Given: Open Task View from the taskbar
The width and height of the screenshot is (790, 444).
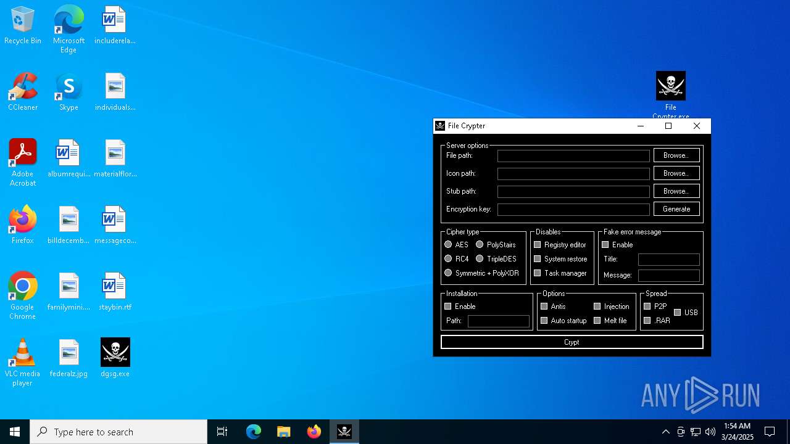Looking at the screenshot, I should (222, 432).
